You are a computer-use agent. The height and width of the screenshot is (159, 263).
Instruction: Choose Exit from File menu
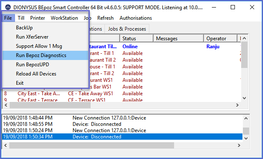click(x=45, y=83)
